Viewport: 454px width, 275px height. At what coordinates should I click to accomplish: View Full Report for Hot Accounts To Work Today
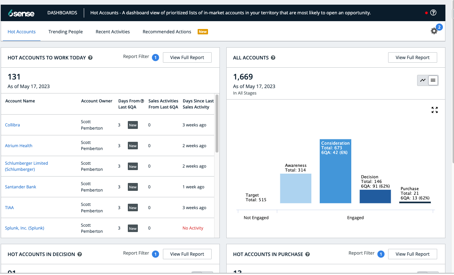(187, 57)
